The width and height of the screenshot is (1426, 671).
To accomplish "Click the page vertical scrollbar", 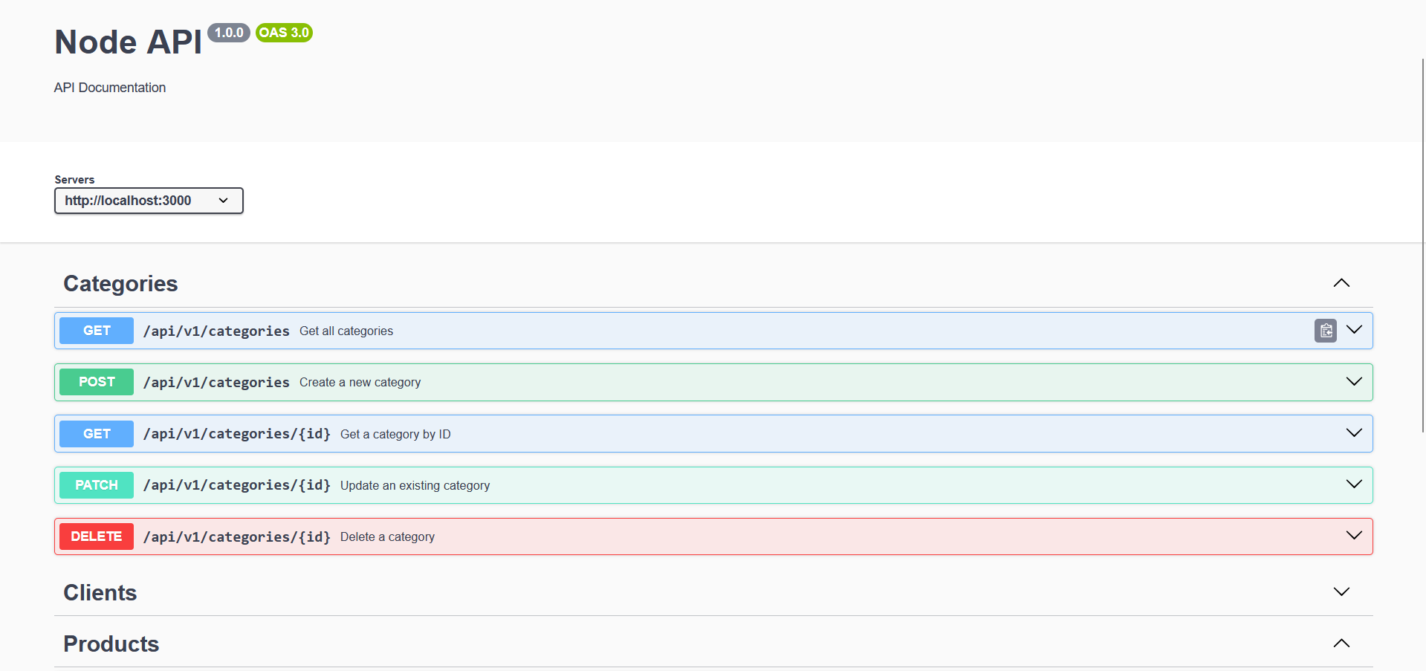I will pyautogui.click(x=1423, y=245).
